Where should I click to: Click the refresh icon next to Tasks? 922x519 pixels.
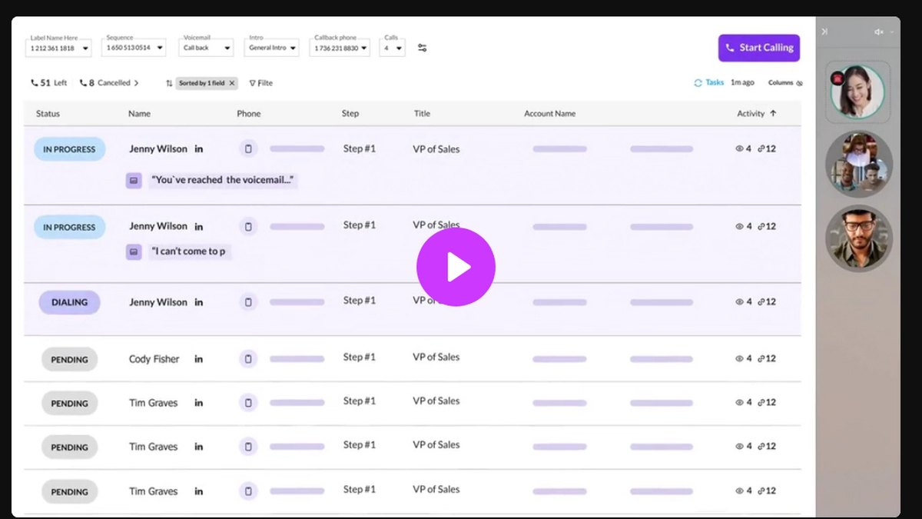click(x=698, y=82)
